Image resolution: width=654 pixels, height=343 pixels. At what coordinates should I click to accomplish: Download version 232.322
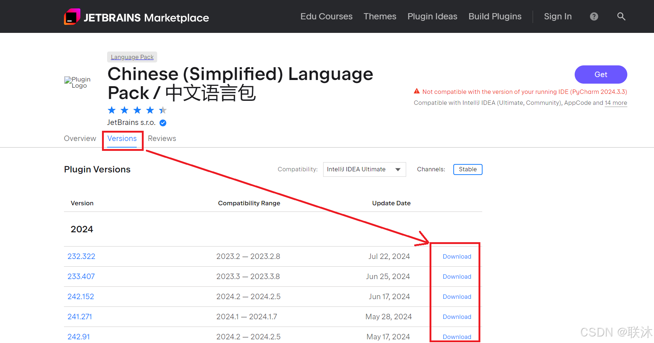pos(457,256)
